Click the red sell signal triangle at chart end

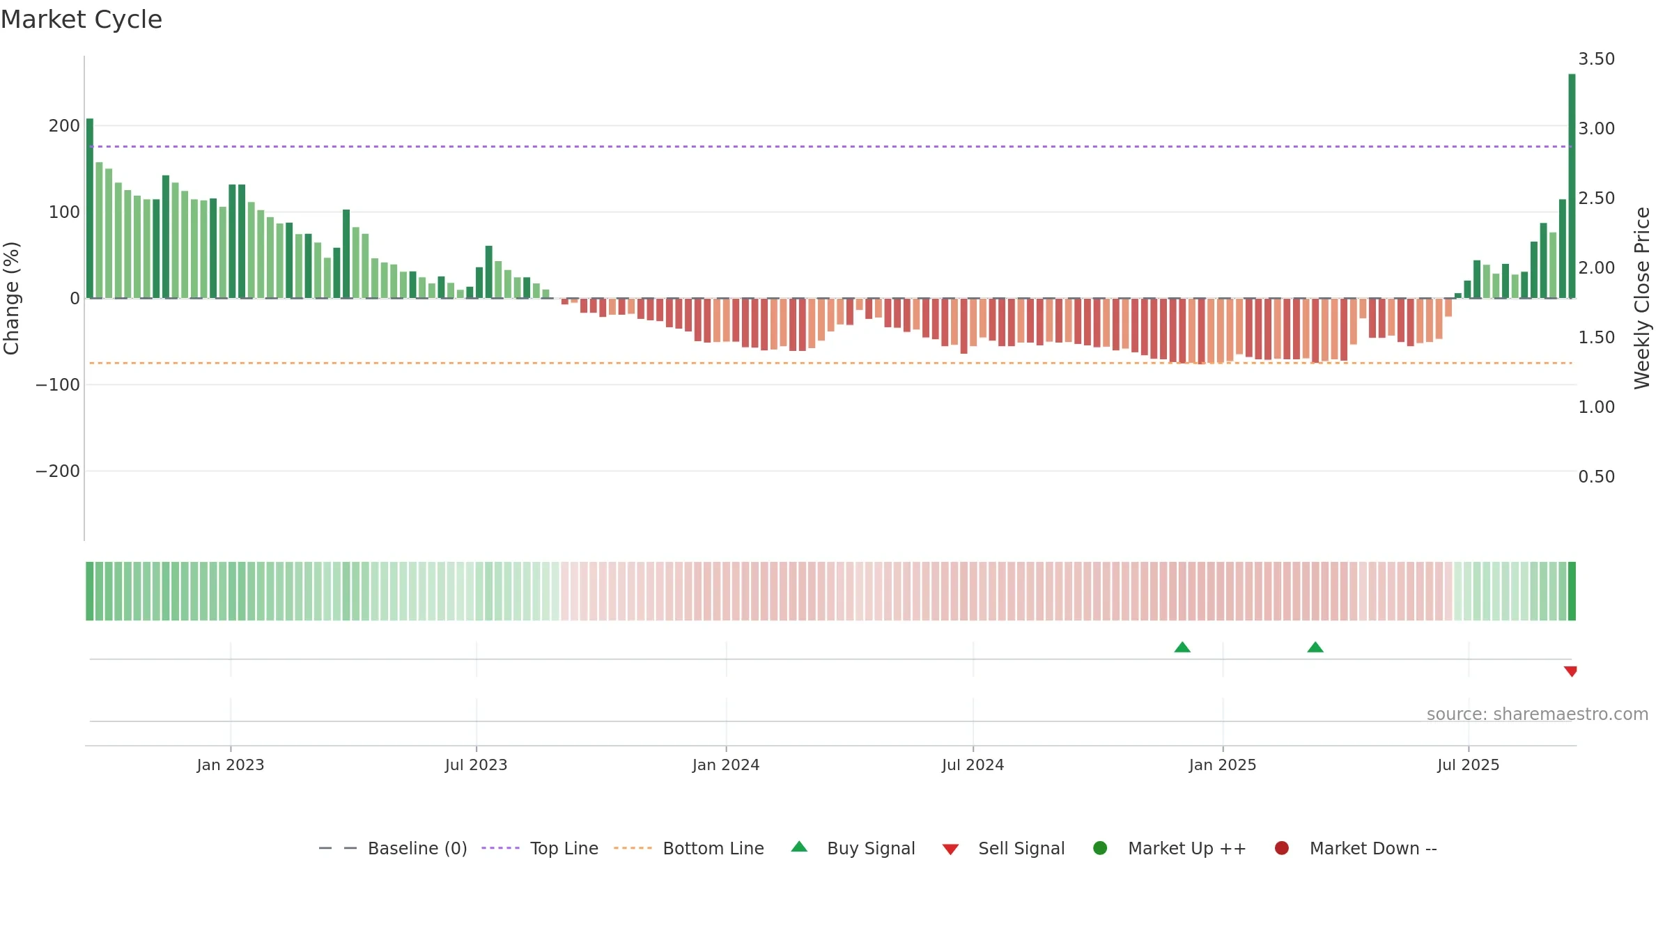point(1570,671)
